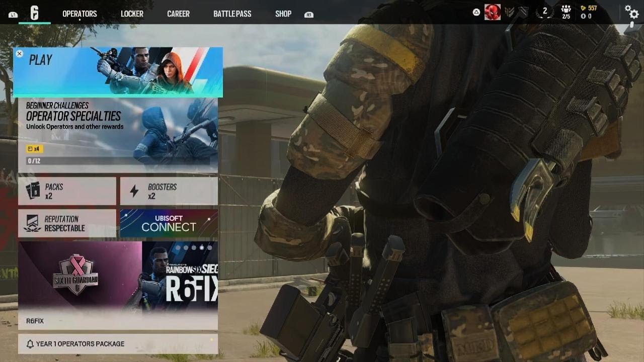
Task: Click the R1 bumper navigation icon
Action: click(309, 15)
